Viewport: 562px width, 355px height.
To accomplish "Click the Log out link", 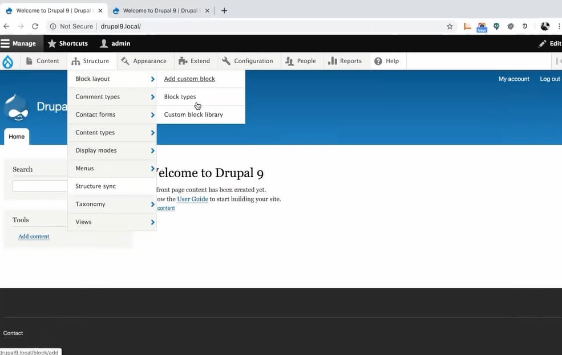I will 550,79.
